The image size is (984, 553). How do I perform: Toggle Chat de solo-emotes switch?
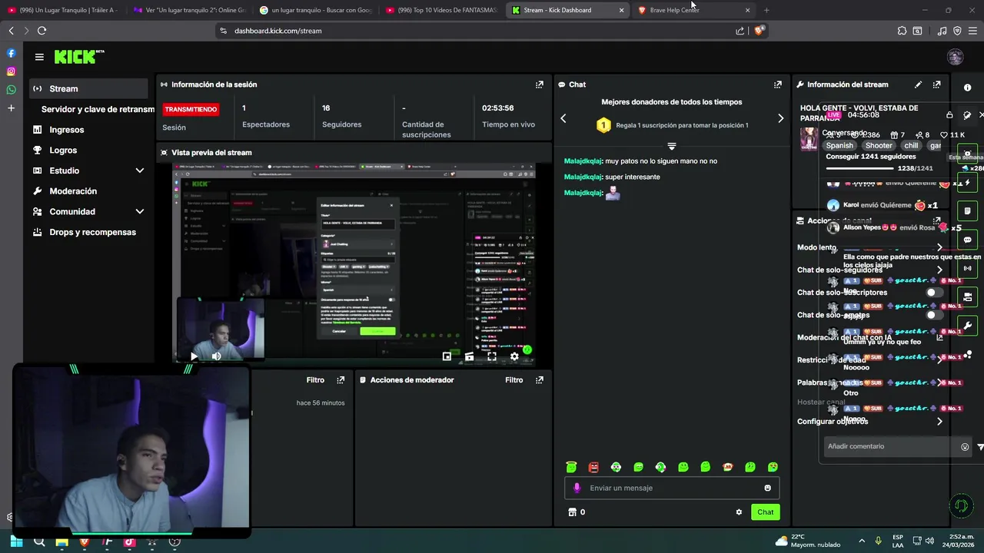point(934,315)
